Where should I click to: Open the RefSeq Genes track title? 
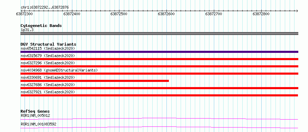click(35, 111)
